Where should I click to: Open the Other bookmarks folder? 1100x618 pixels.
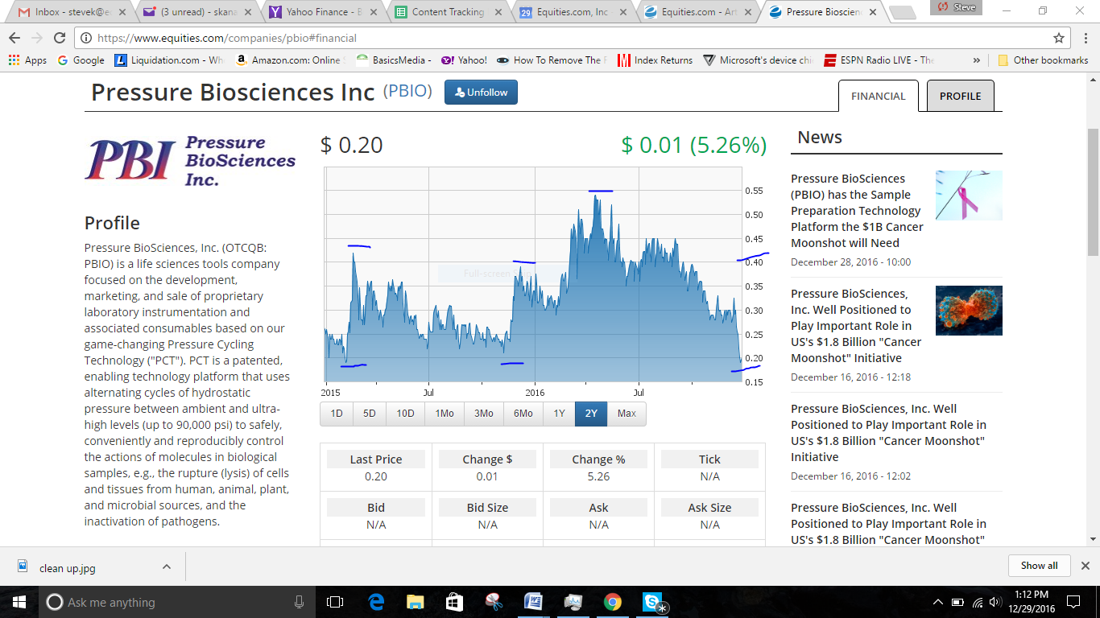coord(1043,60)
